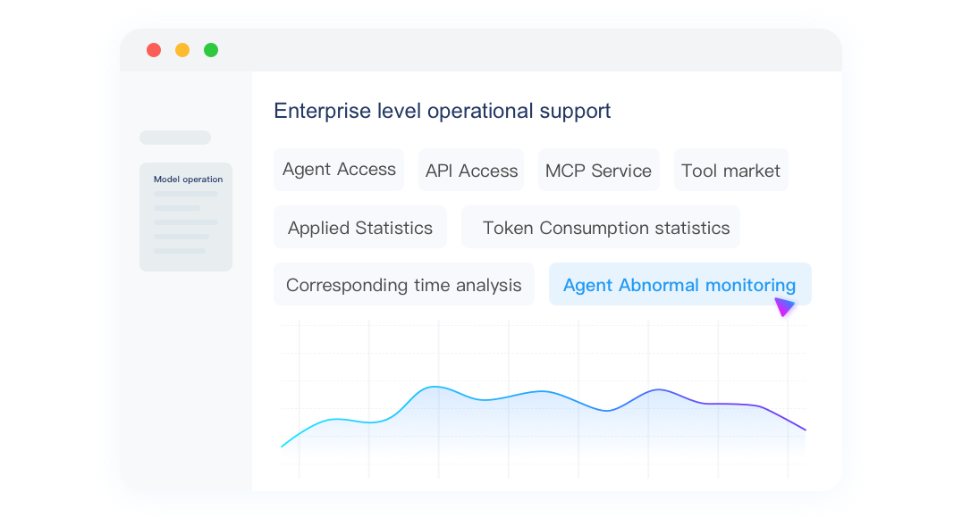962x518 pixels.
Task: Open the API Access tag
Action: (x=471, y=171)
